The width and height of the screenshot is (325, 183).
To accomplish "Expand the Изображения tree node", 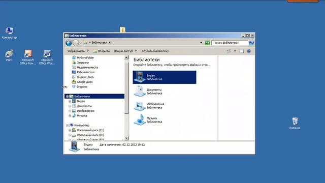I will coord(70,111).
